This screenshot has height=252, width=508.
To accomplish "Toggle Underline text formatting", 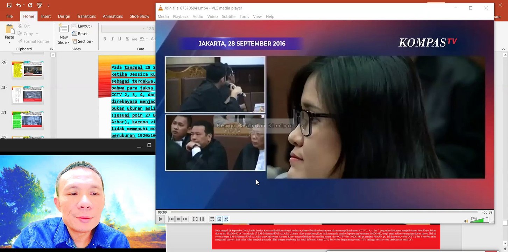I will 120,39.
